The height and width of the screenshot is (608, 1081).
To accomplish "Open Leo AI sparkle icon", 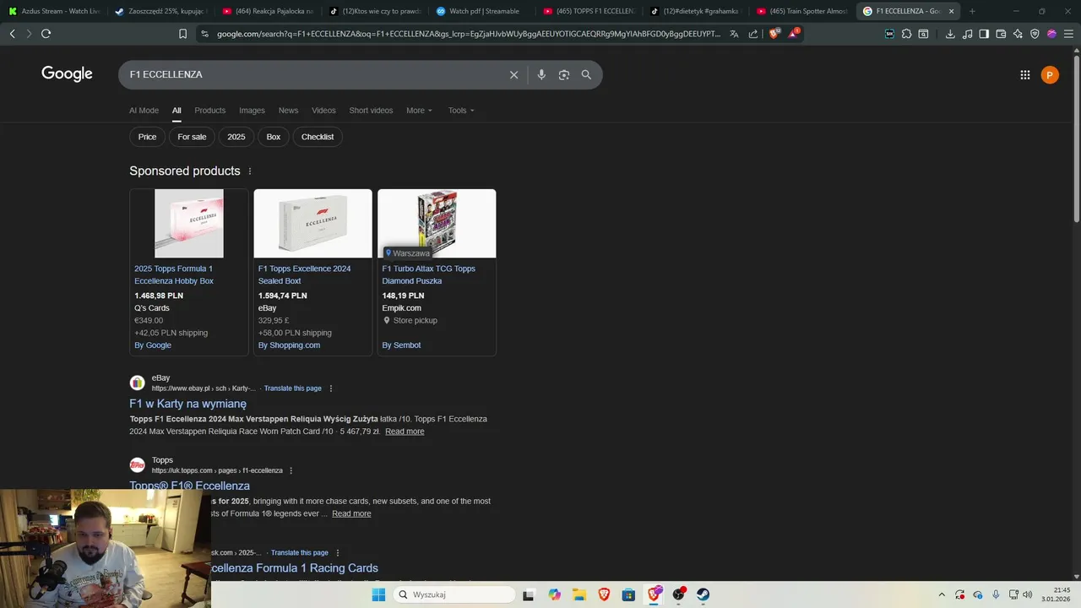I will tap(1018, 34).
